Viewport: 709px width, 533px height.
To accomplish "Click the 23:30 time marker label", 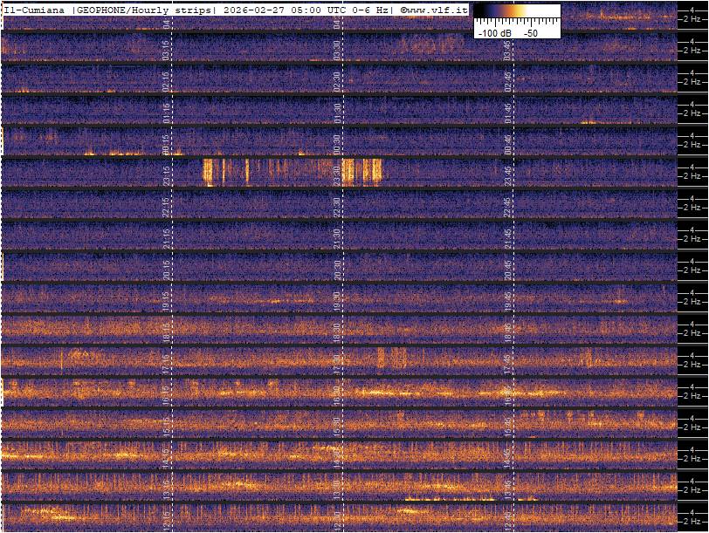I will click(x=337, y=173).
